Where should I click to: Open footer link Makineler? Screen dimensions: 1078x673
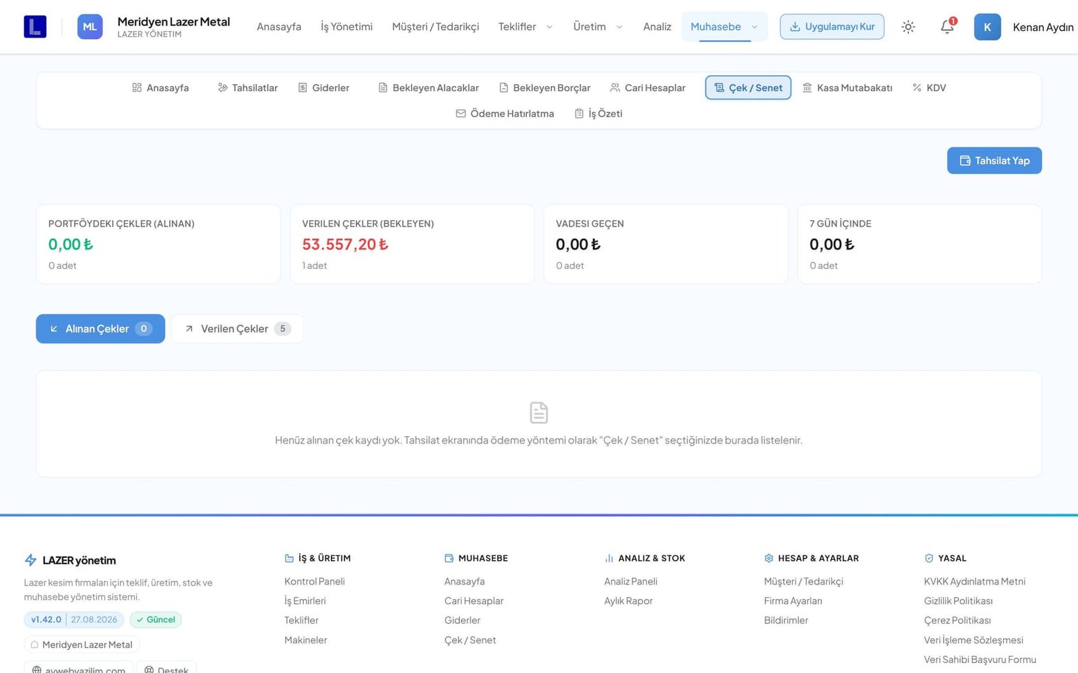[306, 640]
